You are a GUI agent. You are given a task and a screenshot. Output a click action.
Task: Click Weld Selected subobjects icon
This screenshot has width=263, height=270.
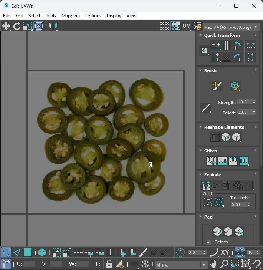pyautogui.click(x=219, y=202)
